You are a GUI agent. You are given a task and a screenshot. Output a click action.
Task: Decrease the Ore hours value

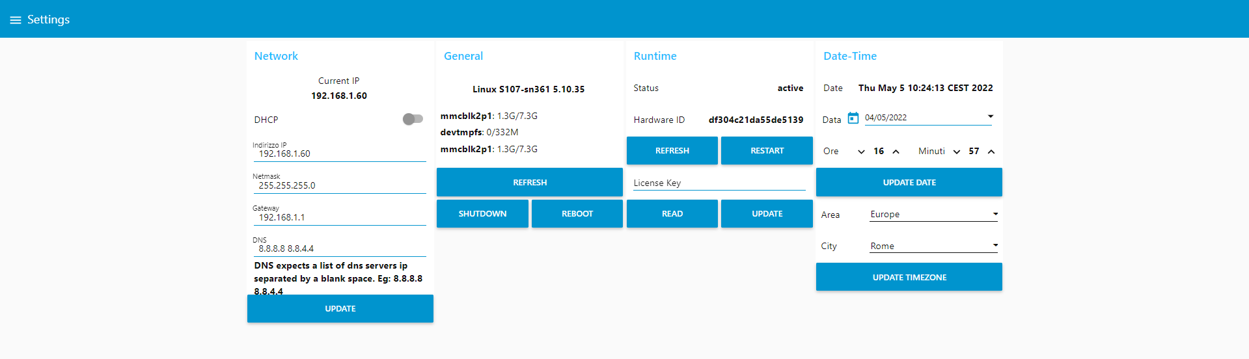click(861, 152)
